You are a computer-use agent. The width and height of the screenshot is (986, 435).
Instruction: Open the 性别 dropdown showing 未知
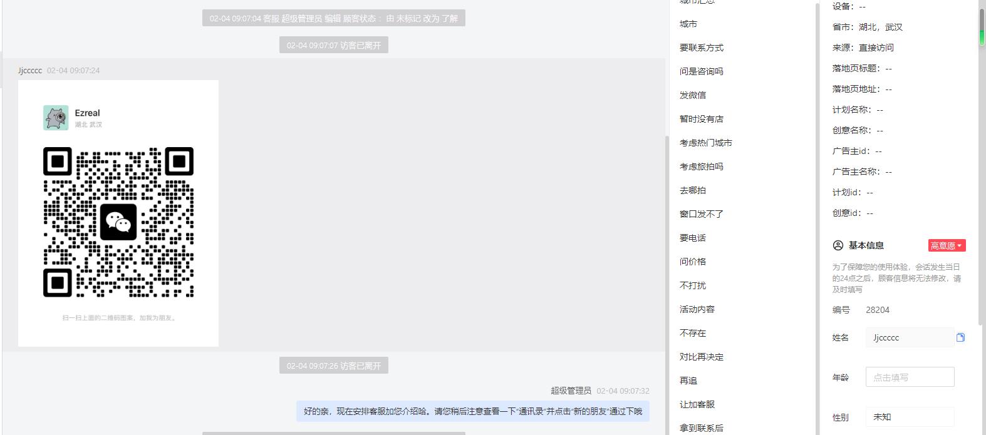click(910, 417)
